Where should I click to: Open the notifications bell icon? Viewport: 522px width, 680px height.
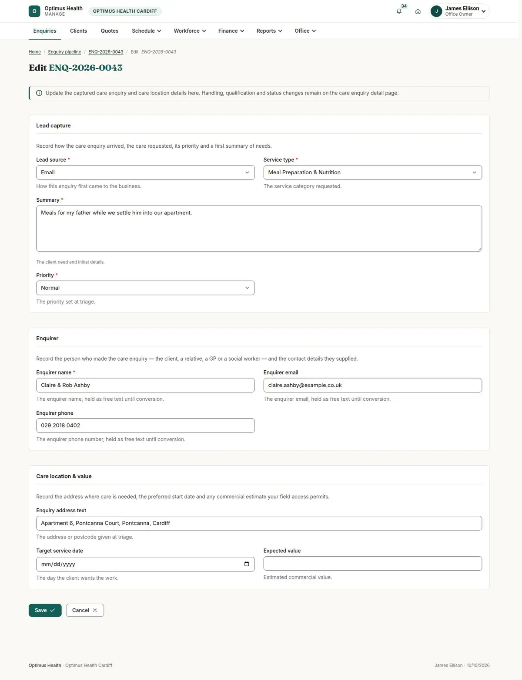[399, 11]
